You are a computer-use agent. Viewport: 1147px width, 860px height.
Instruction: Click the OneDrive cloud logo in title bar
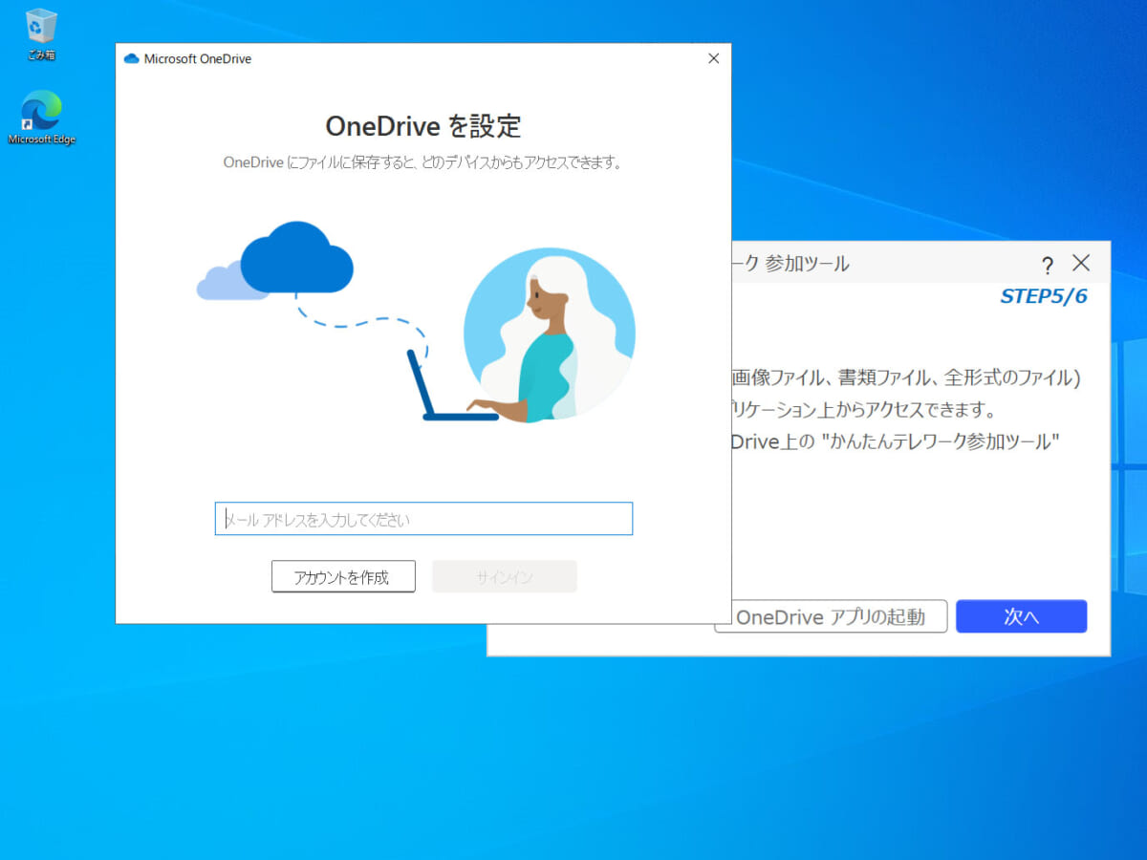point(132,59)
